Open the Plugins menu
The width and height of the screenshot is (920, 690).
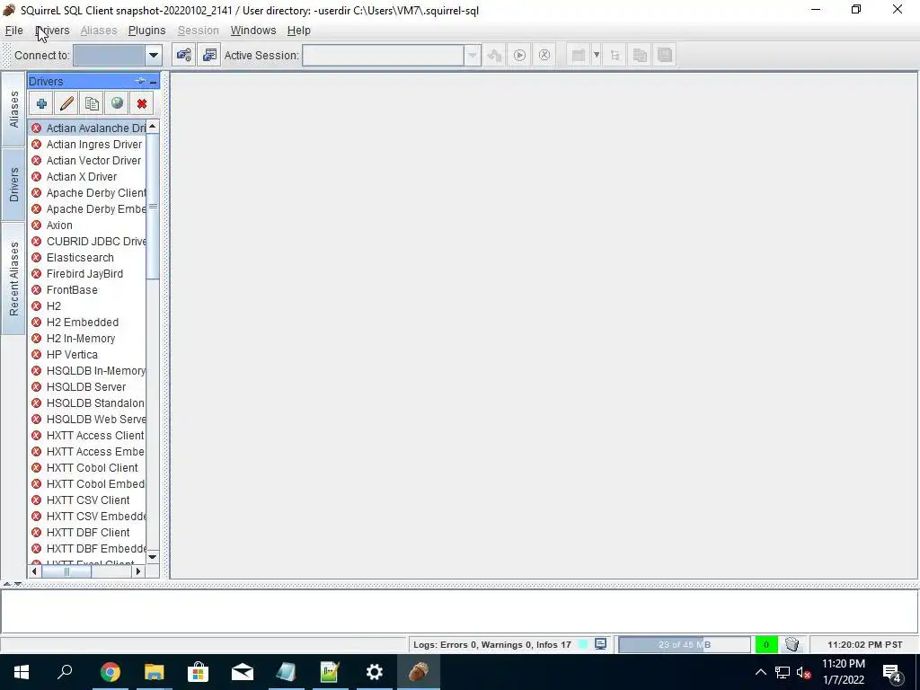point(146,31)
